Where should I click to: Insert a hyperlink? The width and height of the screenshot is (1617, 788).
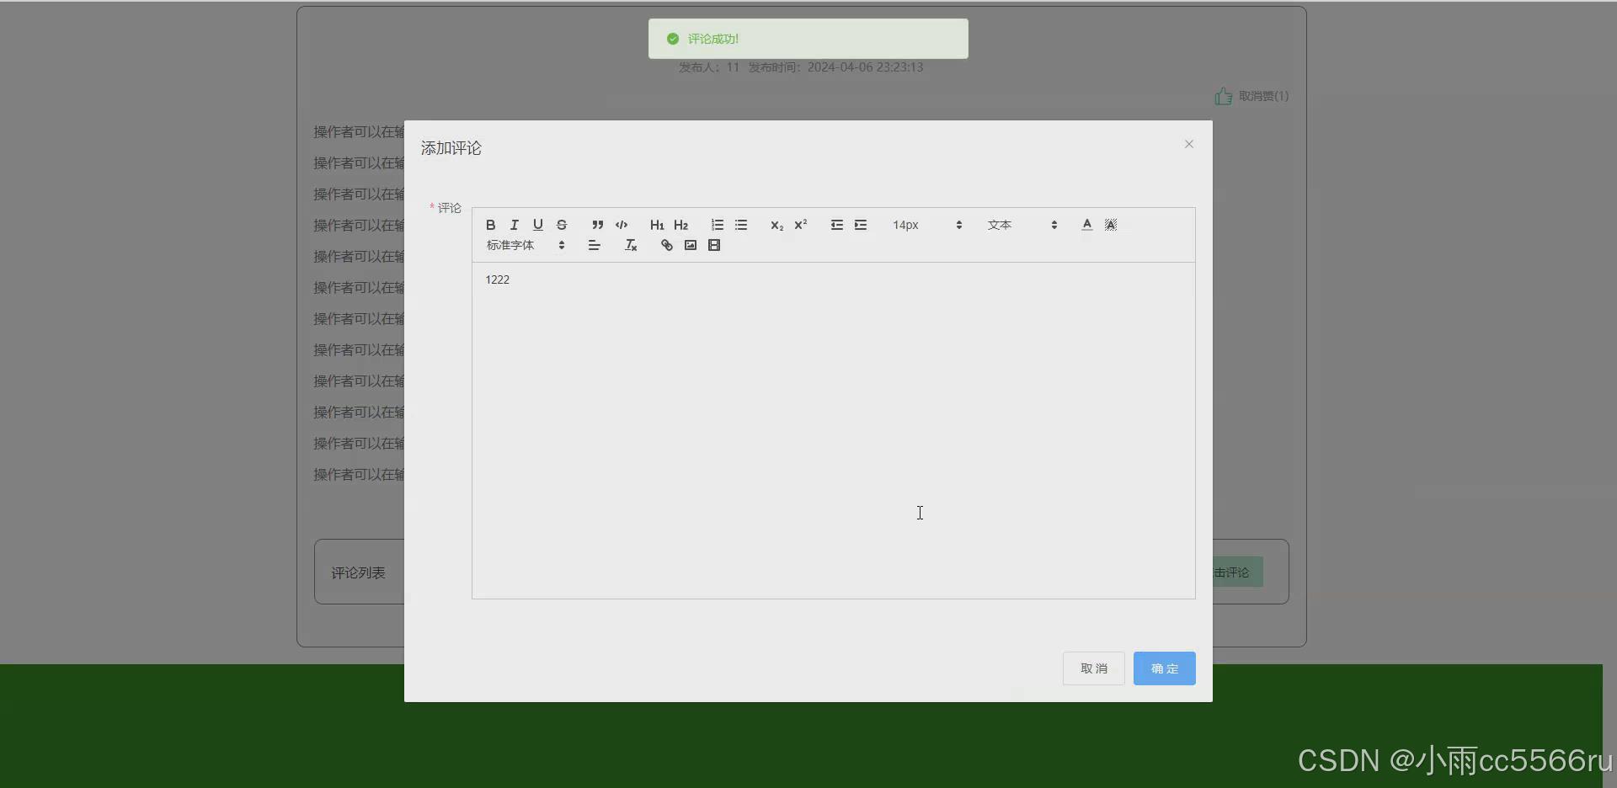(667, 245)
